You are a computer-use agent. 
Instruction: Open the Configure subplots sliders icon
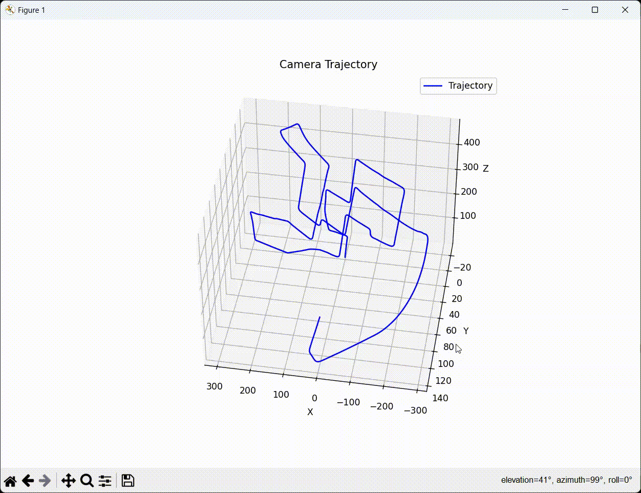[x=105, y=481]
